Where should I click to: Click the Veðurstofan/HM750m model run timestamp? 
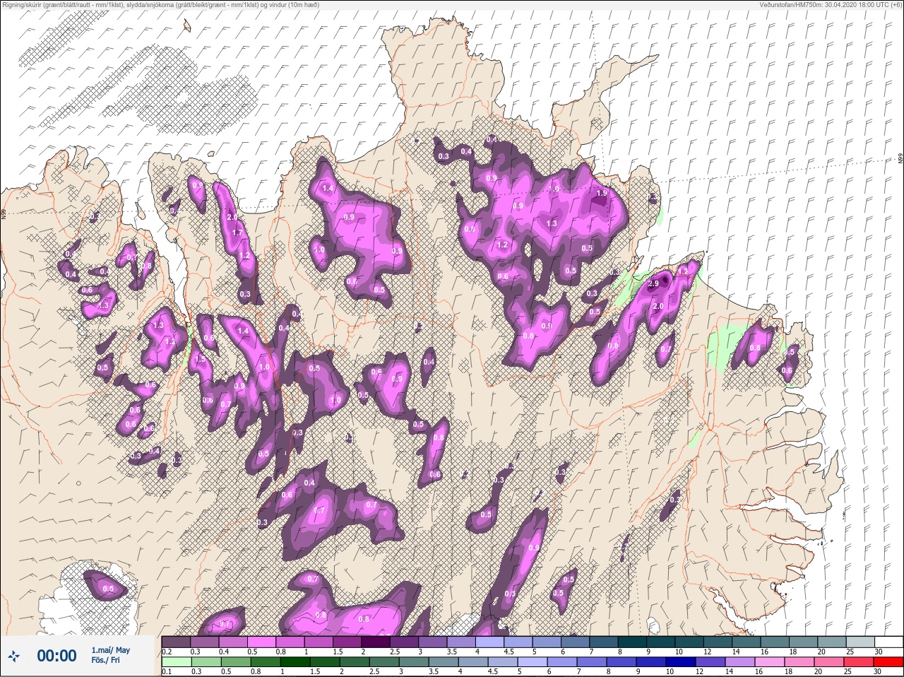[x=831, y=5]
